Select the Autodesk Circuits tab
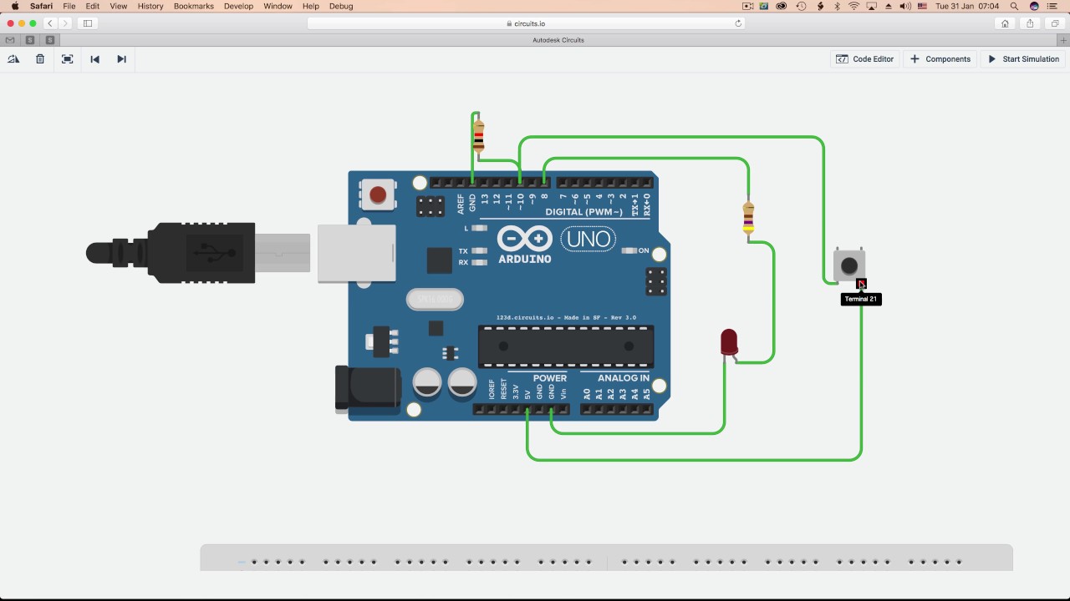This screenshot has width=1070, height=601. pos(558,40)
